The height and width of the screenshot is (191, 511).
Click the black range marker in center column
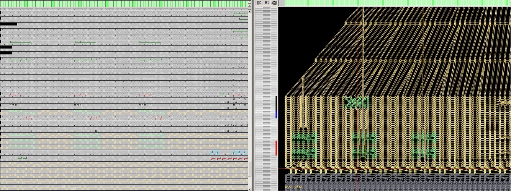276,103
